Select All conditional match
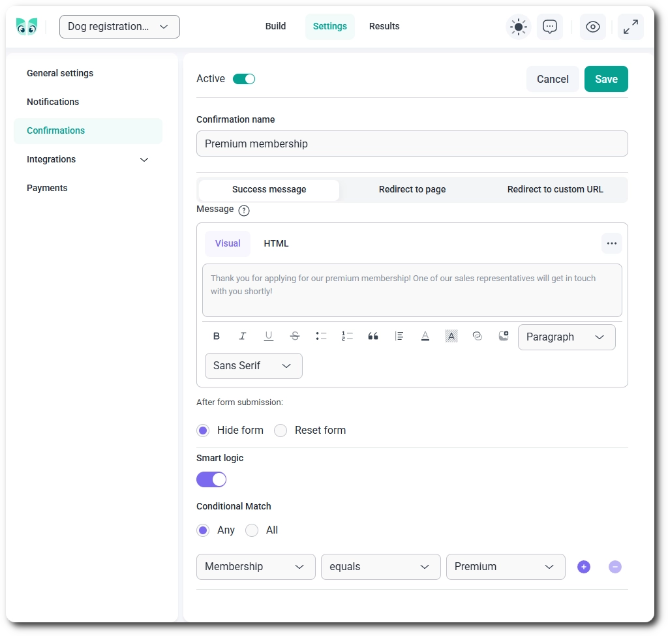Viewport: 668px width, 636px height. tap(252, 530)
